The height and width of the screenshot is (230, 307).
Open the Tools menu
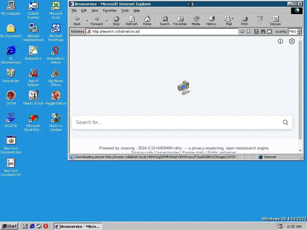[125, 10]
